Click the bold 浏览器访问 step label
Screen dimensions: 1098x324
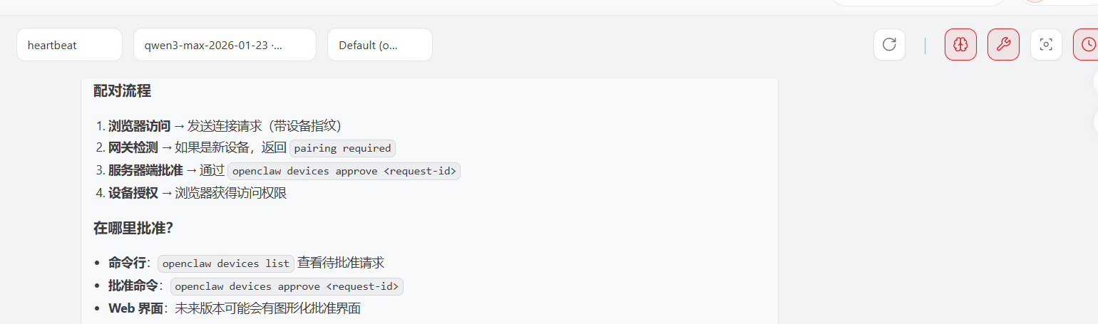coord(139,126)
